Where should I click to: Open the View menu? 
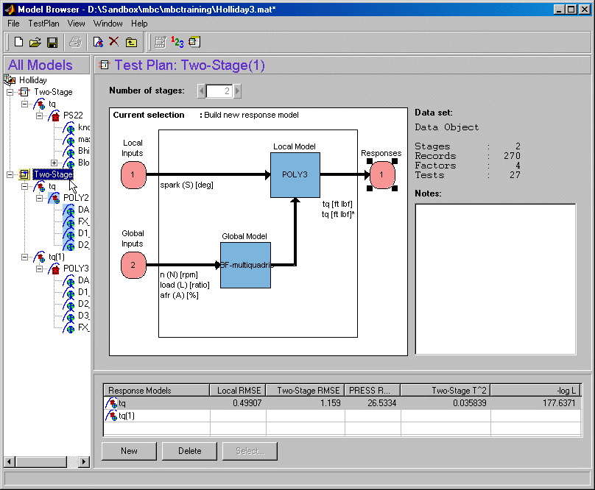pos(77,24)
